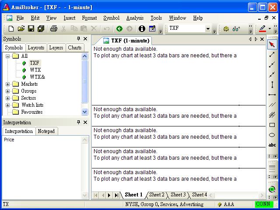Viewport: 280px width, 210px height.
Task: Click the grey forward arrow icon
Action: point(129,28)
